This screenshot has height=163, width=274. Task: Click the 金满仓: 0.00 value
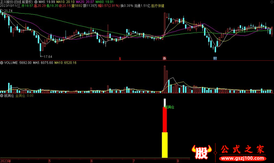24,96
